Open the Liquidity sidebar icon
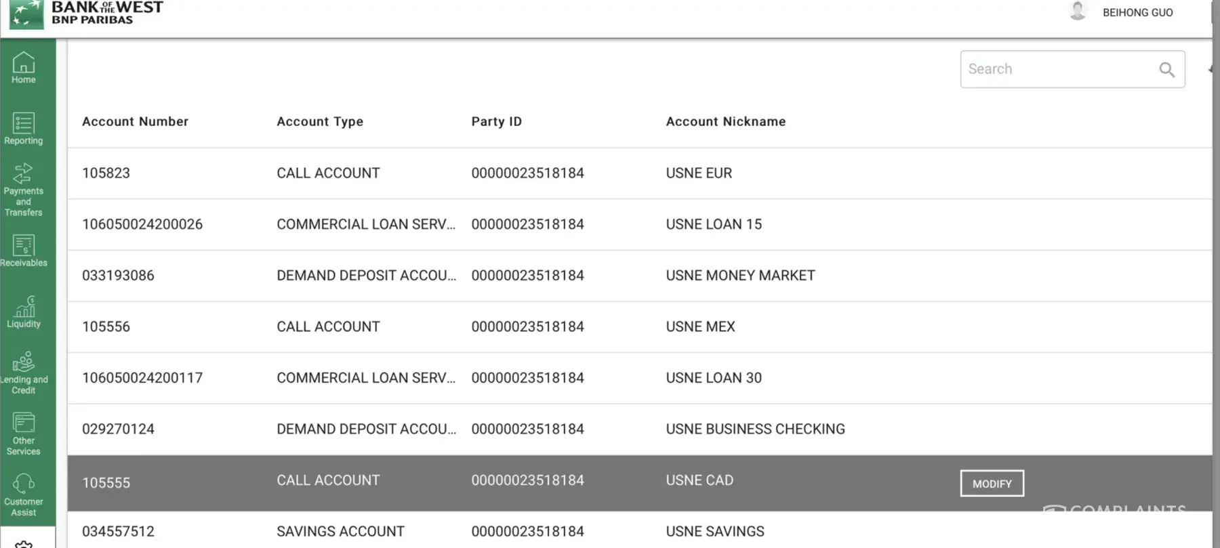 tap(24, 306)
